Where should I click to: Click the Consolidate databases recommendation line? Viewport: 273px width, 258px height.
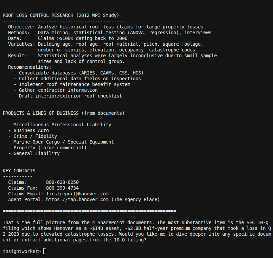79,73
